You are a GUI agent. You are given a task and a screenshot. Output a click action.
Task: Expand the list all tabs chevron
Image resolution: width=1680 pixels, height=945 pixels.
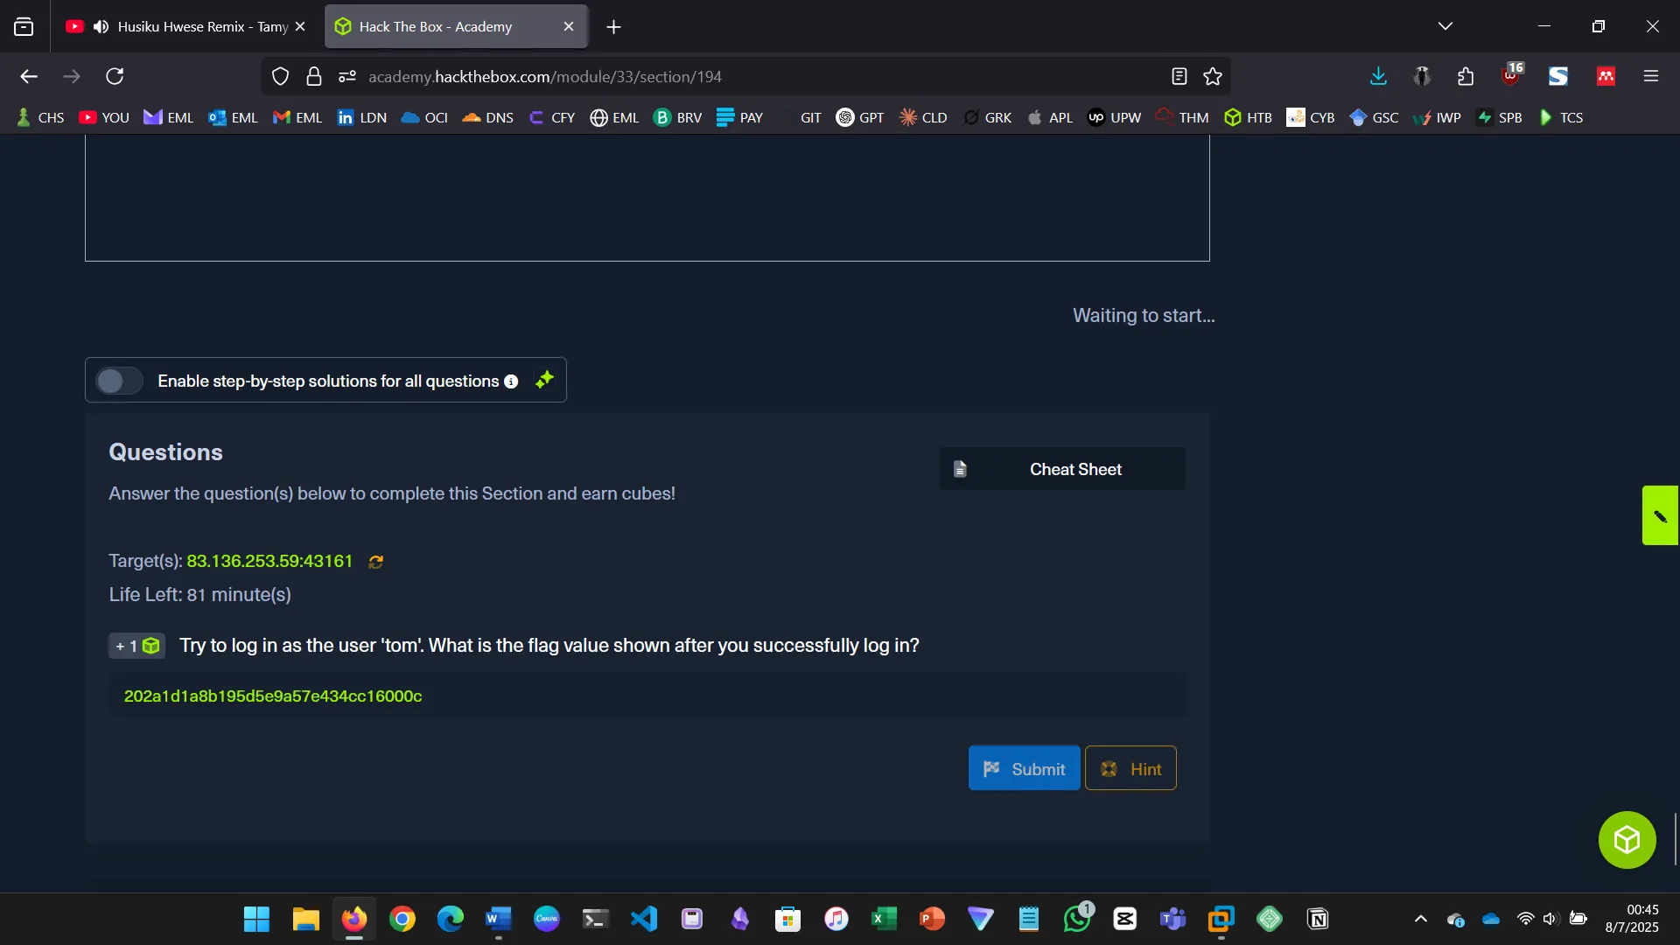(x=1445, y=26)
